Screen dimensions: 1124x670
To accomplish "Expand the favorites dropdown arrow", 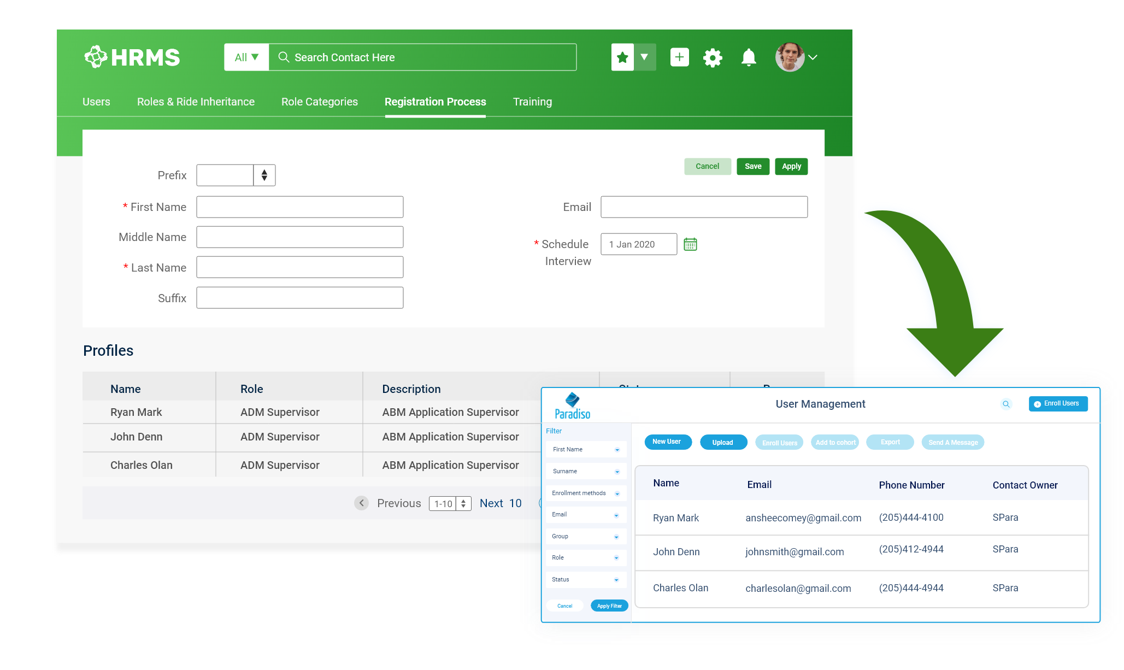I will pyautogui.click(x=645, y=57).
